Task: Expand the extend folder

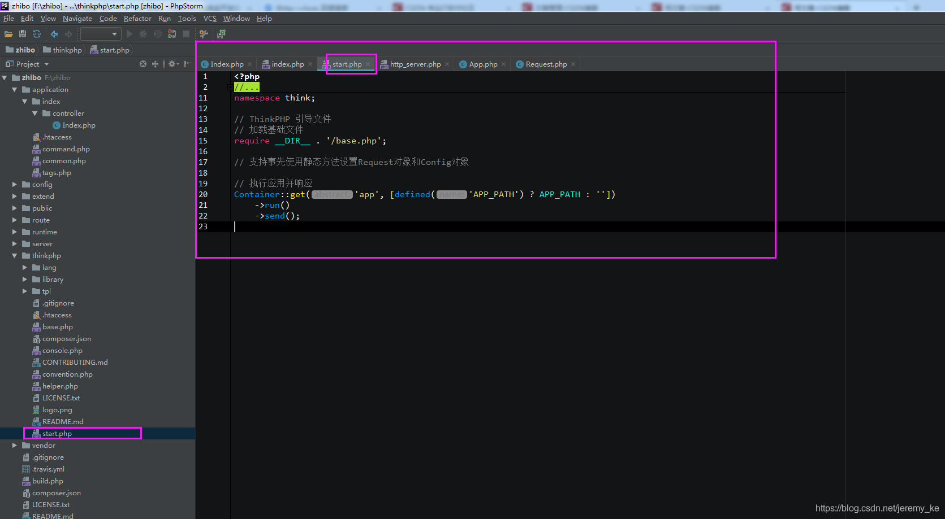Action: pyautogui.click(x=15, y=197)
